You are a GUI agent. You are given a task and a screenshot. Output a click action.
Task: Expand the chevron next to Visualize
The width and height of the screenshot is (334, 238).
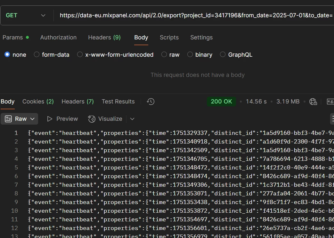pos(132,119)
